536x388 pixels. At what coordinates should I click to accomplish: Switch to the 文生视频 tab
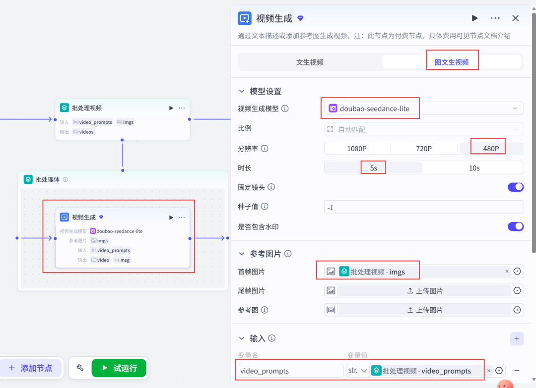click(310, 61)
